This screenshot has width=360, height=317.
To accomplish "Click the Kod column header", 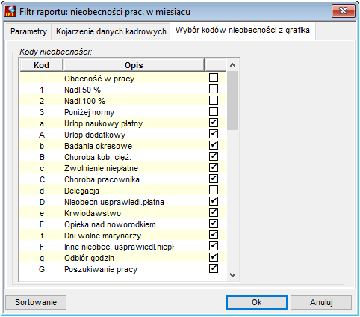I will tap(41, 65).
